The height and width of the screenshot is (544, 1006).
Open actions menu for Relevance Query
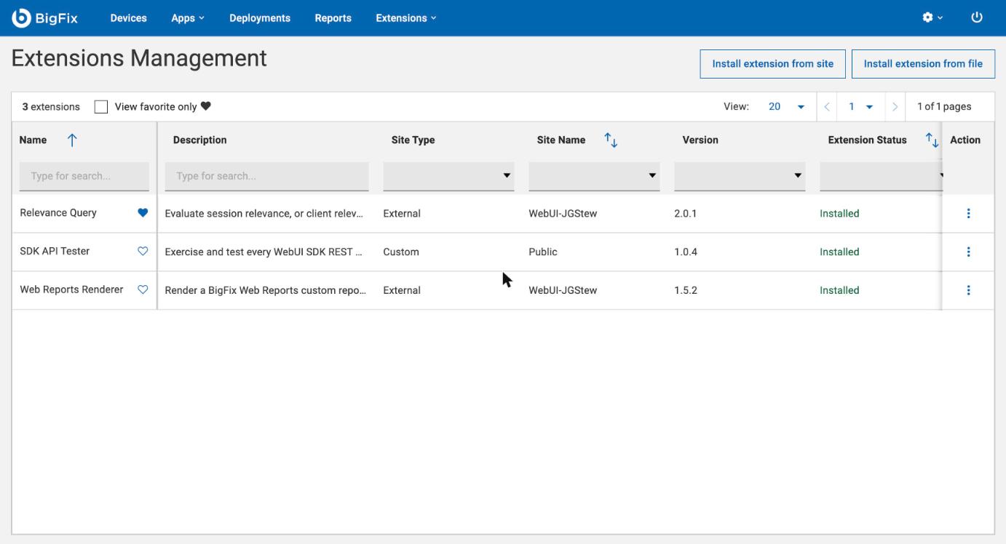[x=968, y=214]
